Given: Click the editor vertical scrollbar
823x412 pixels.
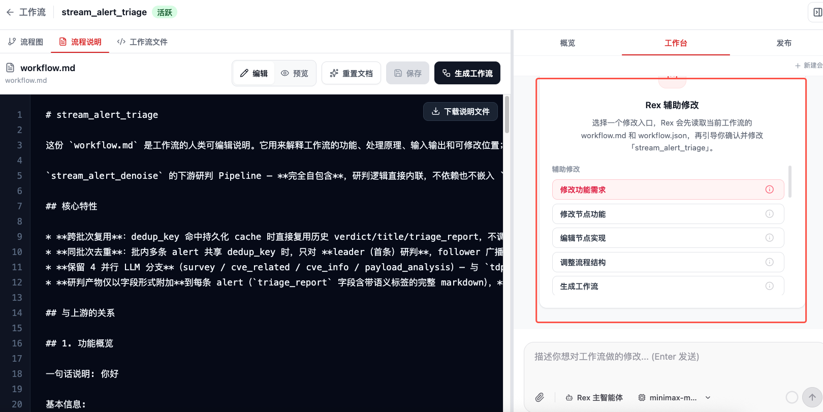Looking at the screenshot, I should (x=507, y=115).
